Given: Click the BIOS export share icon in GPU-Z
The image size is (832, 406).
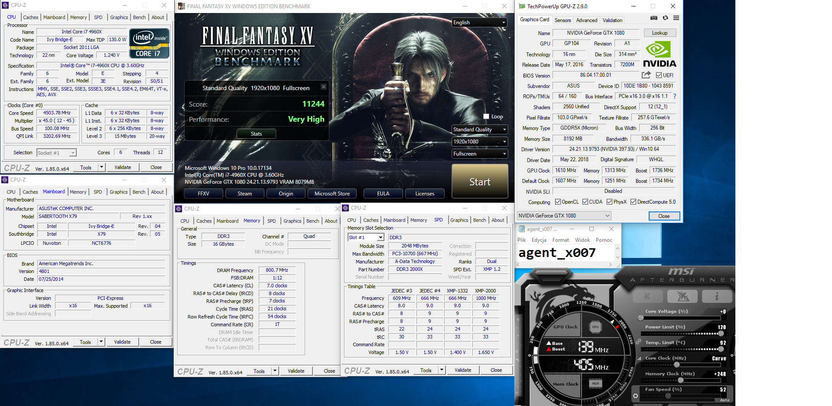Looking at the screenshot, I should click(x=646, y=75).
